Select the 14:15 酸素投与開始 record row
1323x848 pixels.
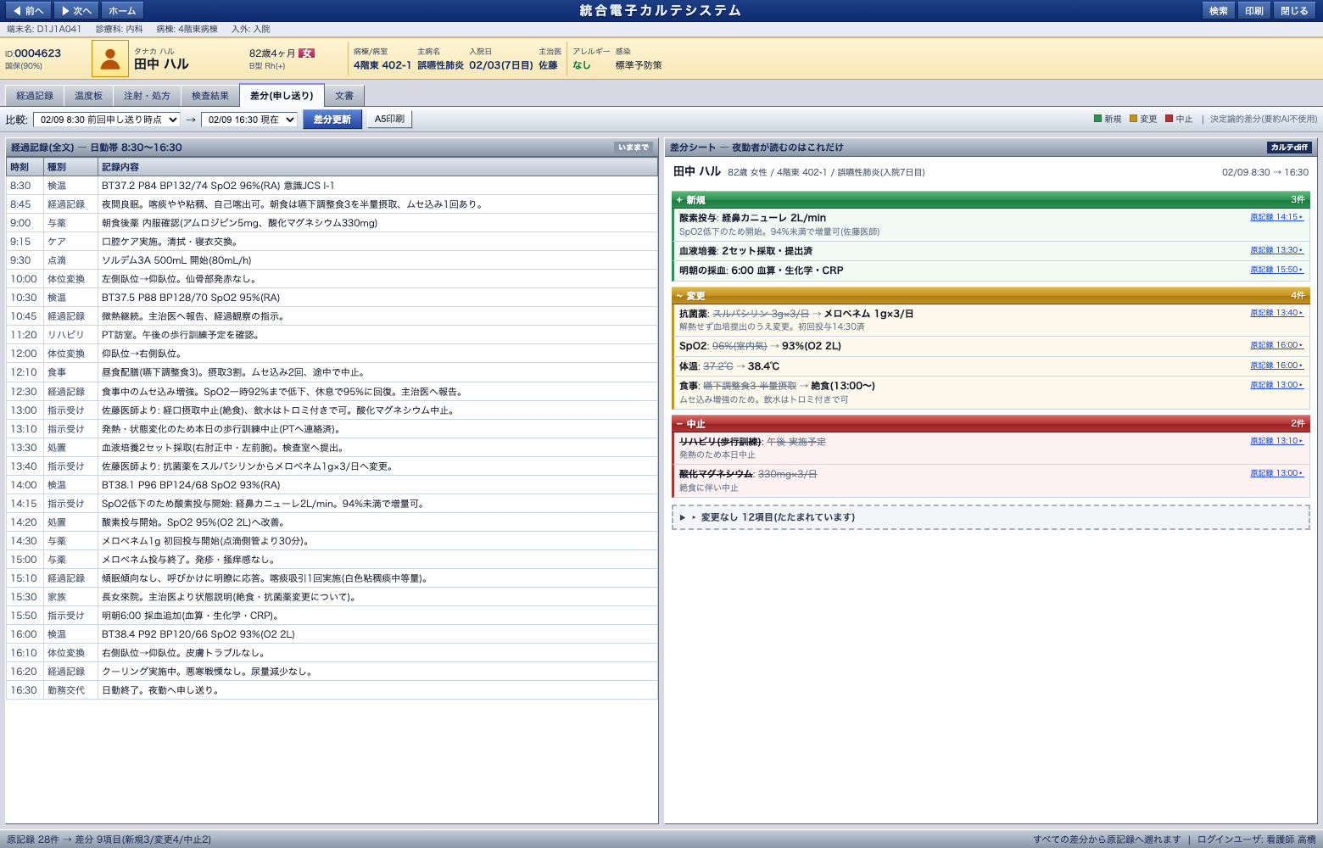(332, 504)
